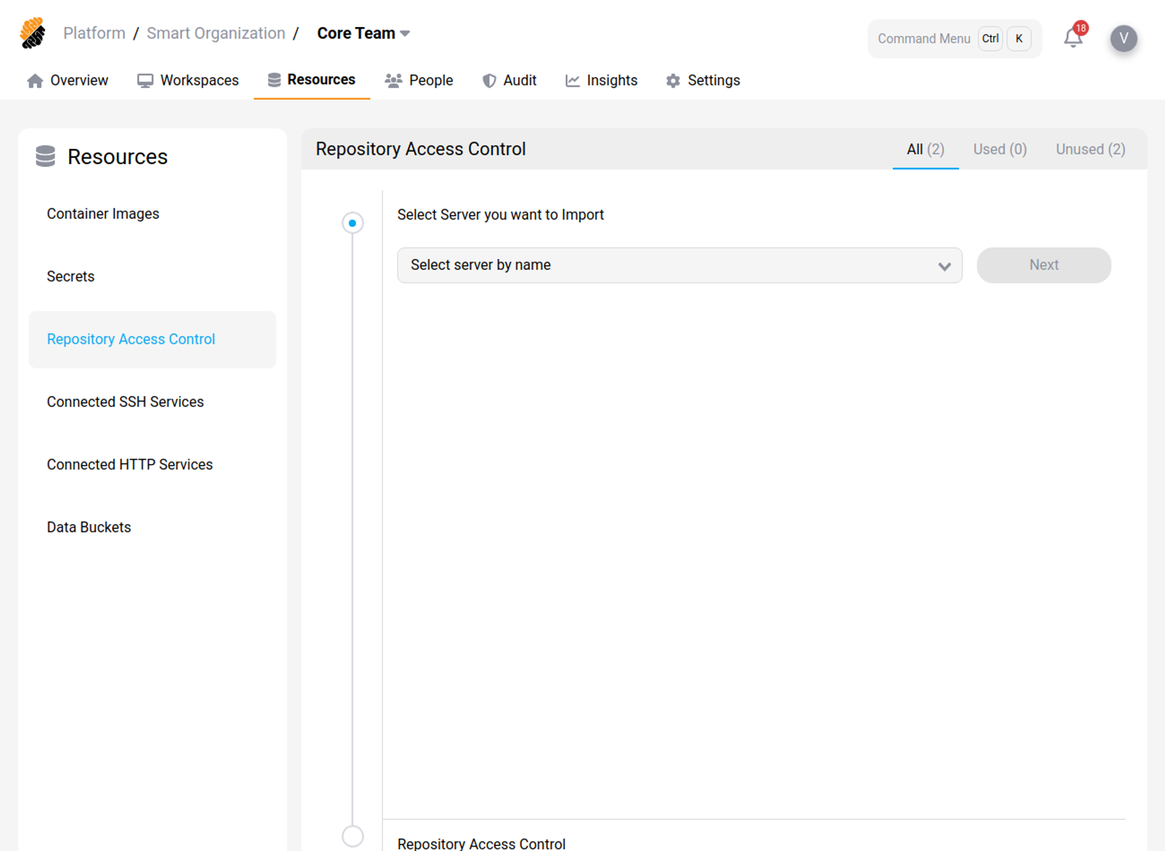Click the chevron in the server select box

[x=944, y=266]
